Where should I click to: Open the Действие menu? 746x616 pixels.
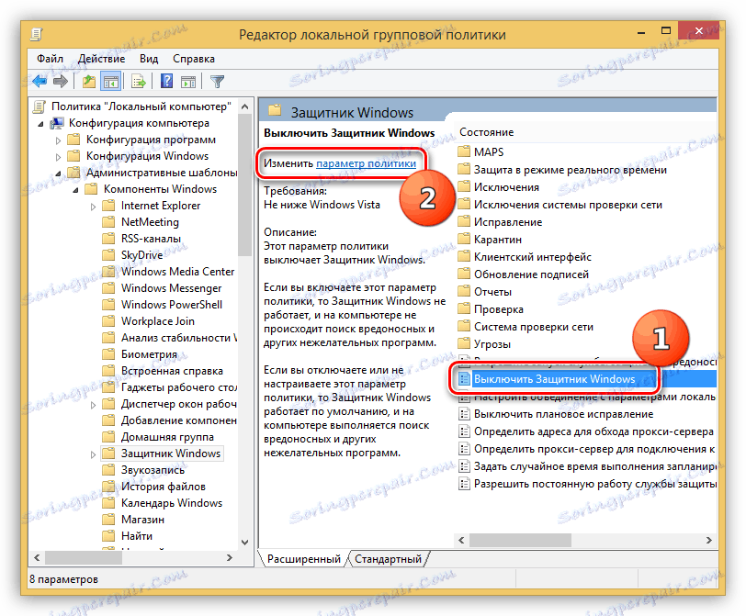click(x=101, y=59)
